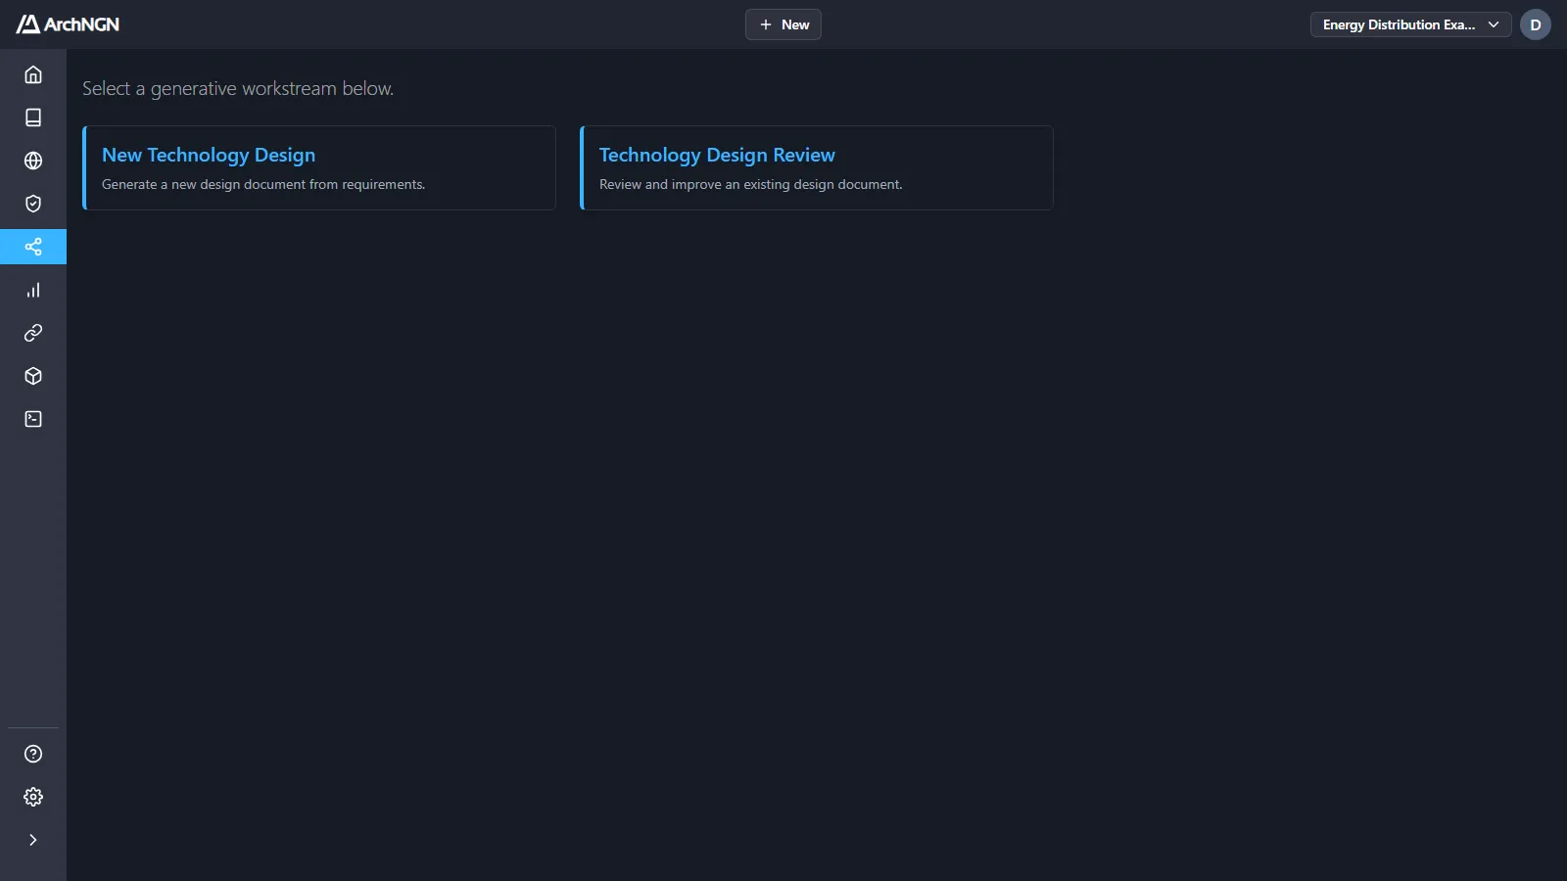Click the New button in top bar
This screenshot has width=1567, height=881.
pyautogui.click(x=783, y=24)
